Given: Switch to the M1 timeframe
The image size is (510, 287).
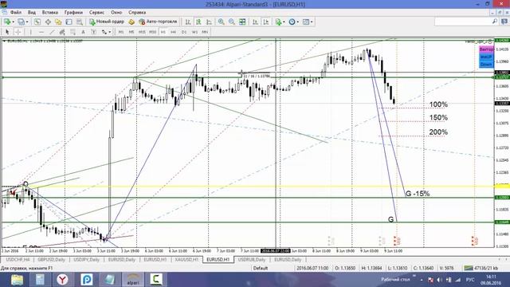Looking at the screenshot, I should 121,32.
